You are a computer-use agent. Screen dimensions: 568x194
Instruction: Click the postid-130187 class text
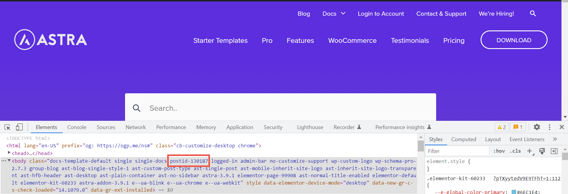pos(189,161)
